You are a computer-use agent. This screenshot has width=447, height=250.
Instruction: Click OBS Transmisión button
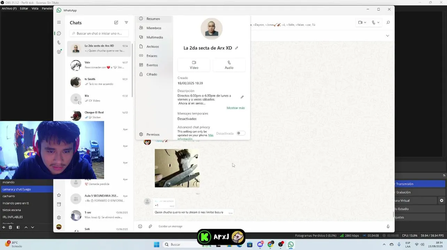tap(420, 184)
